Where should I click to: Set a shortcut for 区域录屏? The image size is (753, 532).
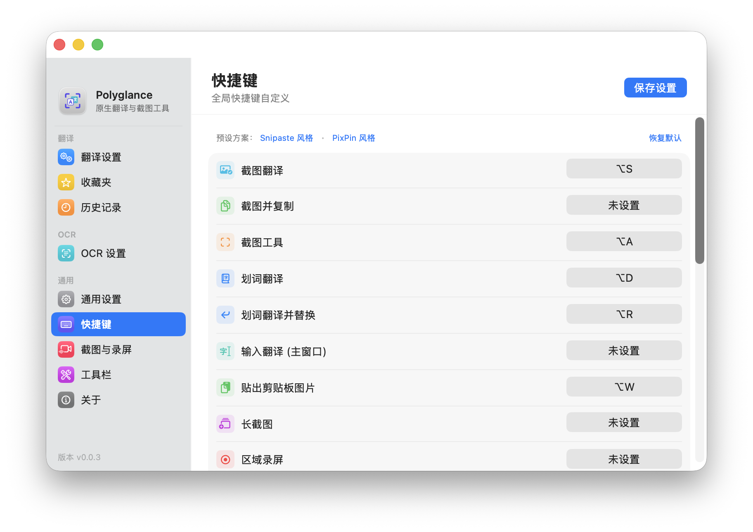[x=624, y=459]
